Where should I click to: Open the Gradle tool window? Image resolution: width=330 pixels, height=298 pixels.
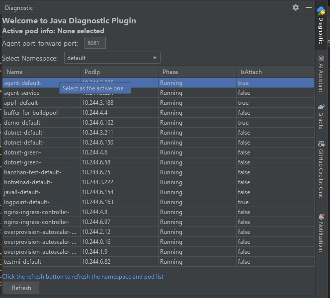(321, 117)
